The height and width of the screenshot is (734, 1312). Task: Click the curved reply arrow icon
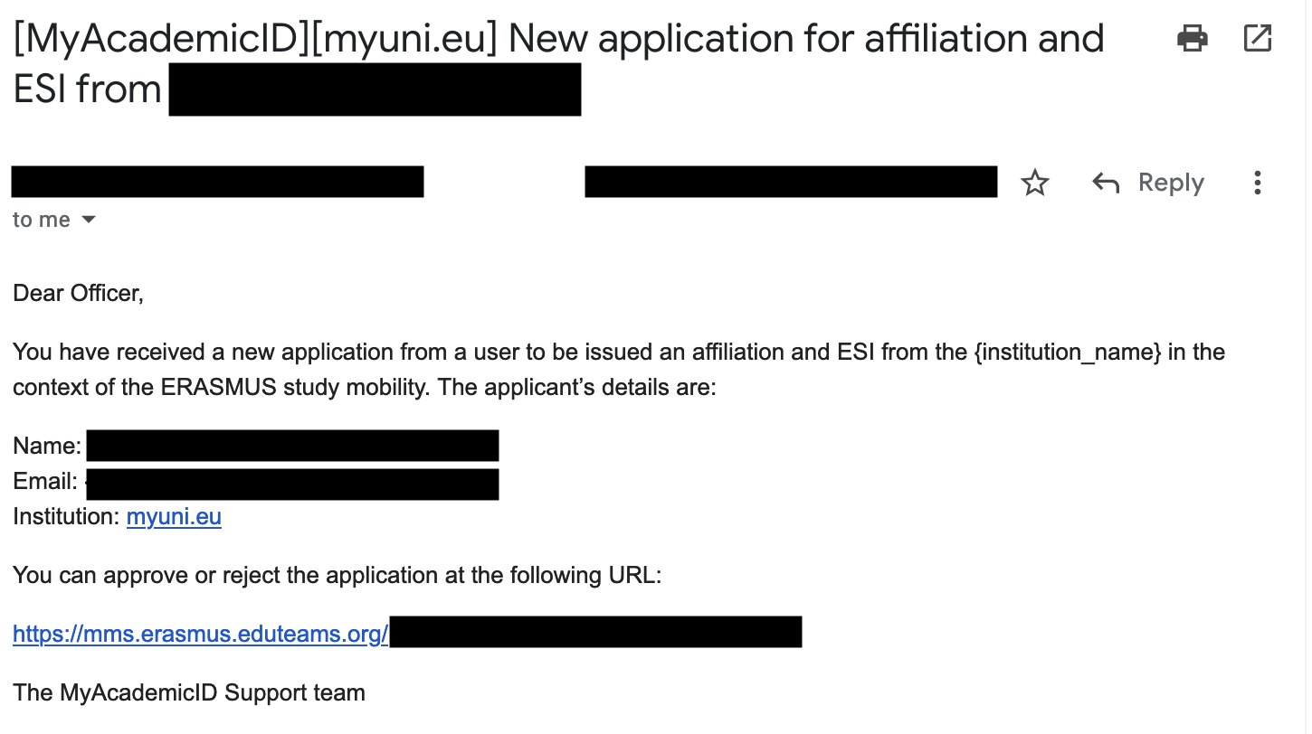(x=1106, y=183)
